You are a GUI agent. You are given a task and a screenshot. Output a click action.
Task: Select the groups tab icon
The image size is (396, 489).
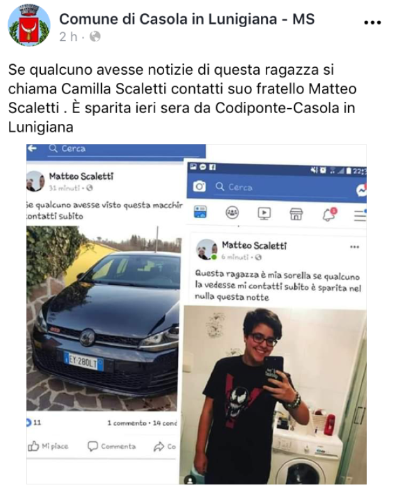pos(232,213)
